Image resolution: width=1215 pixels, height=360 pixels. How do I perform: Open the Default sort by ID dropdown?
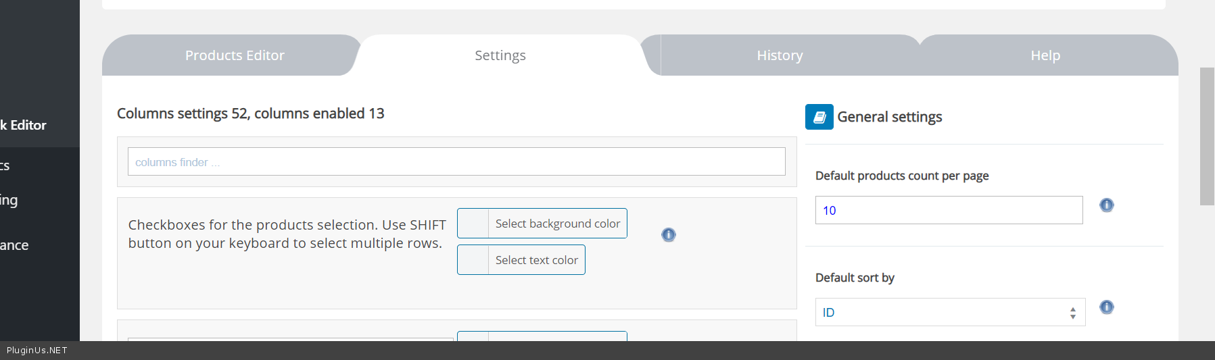click(949, 312)
